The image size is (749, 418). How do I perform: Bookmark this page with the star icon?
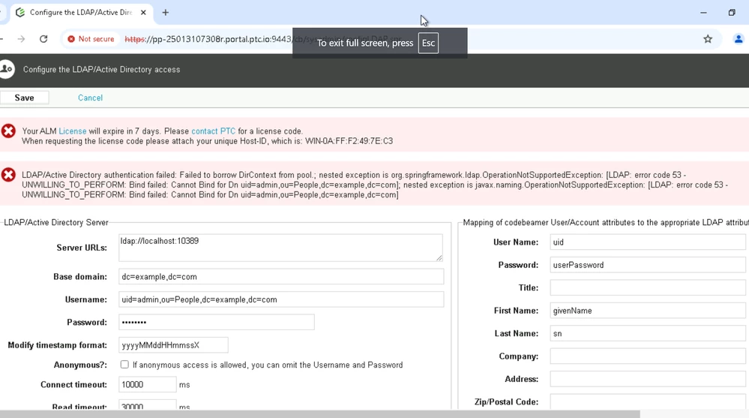pyautogui.click(x=708, y=39)
